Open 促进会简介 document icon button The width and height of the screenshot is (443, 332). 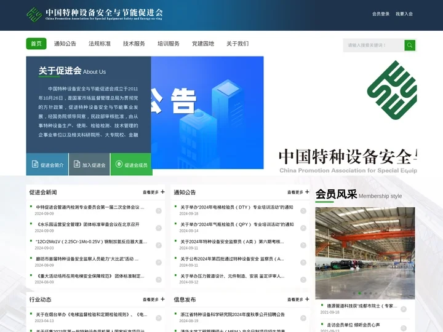35,164
